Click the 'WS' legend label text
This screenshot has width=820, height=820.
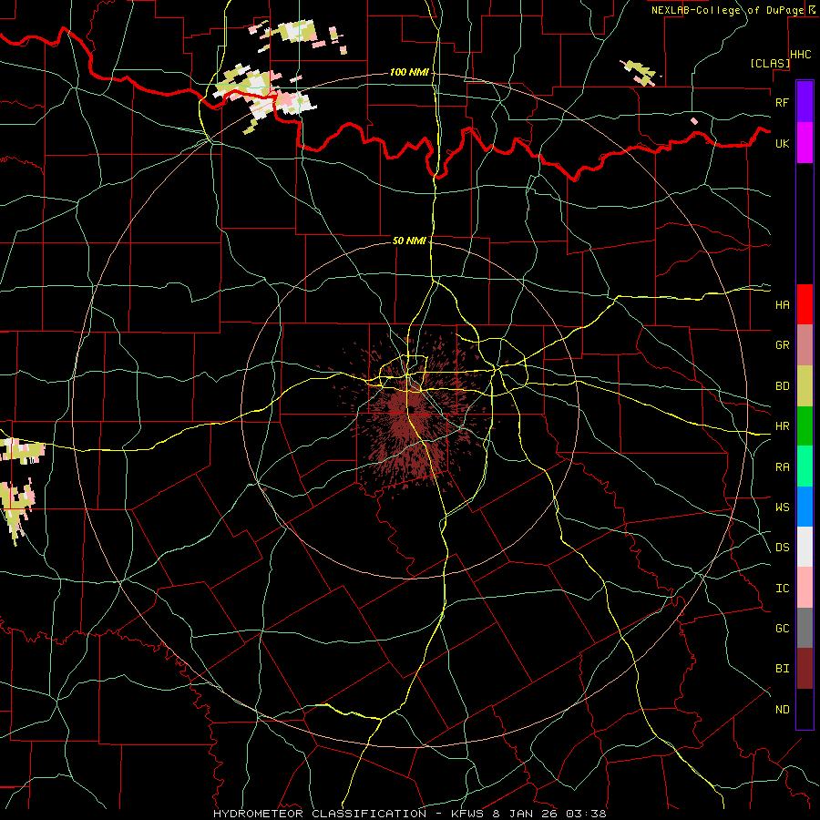coord(782,507)
